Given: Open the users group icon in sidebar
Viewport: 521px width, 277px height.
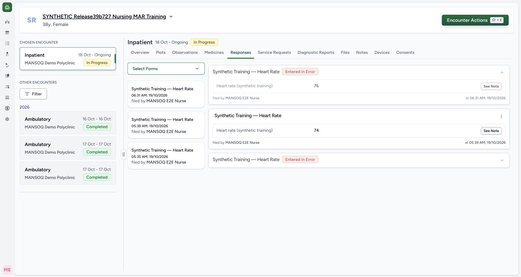Looking at the screenshot, I should click(7, 87).
